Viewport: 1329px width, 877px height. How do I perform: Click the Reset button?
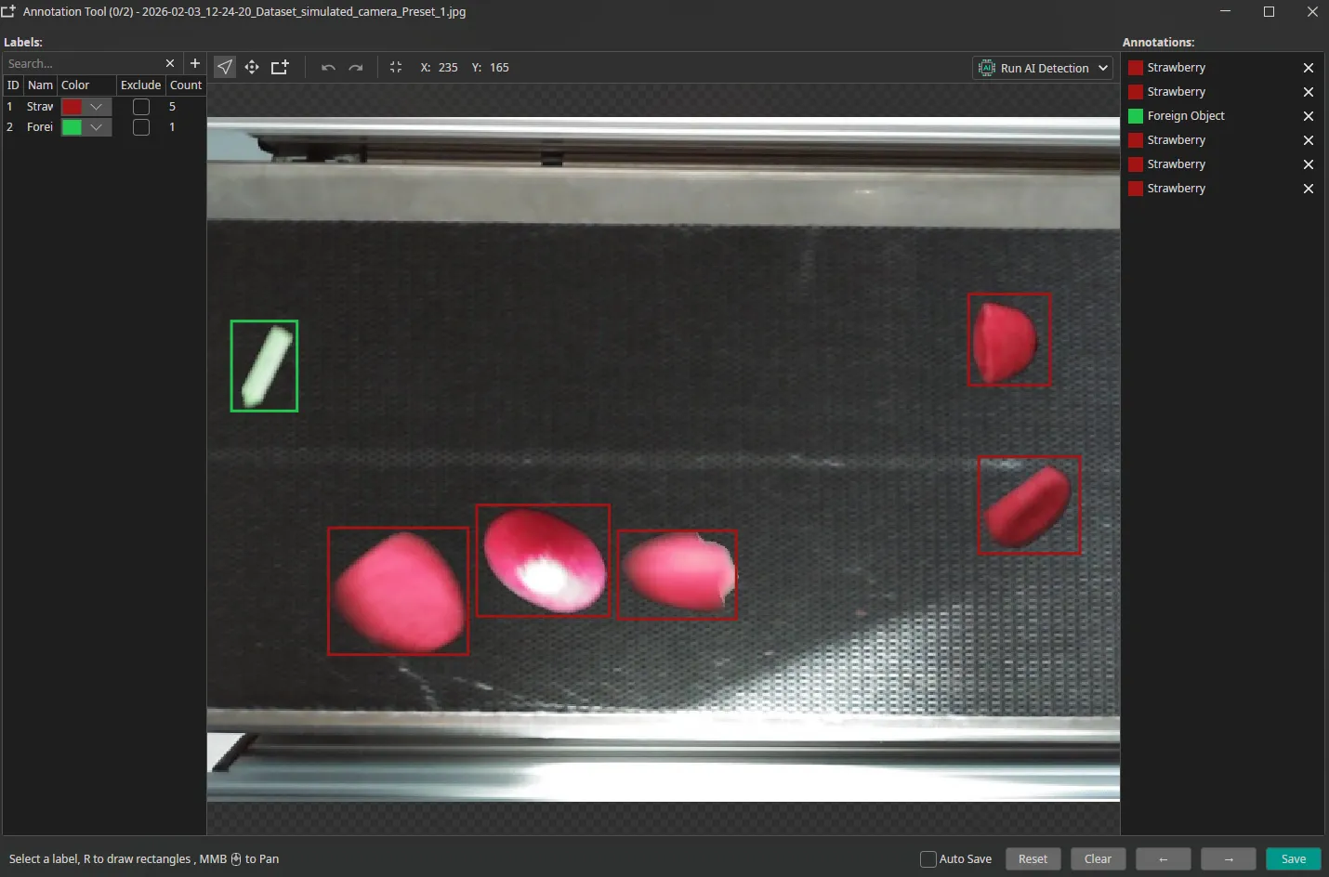1033,859
